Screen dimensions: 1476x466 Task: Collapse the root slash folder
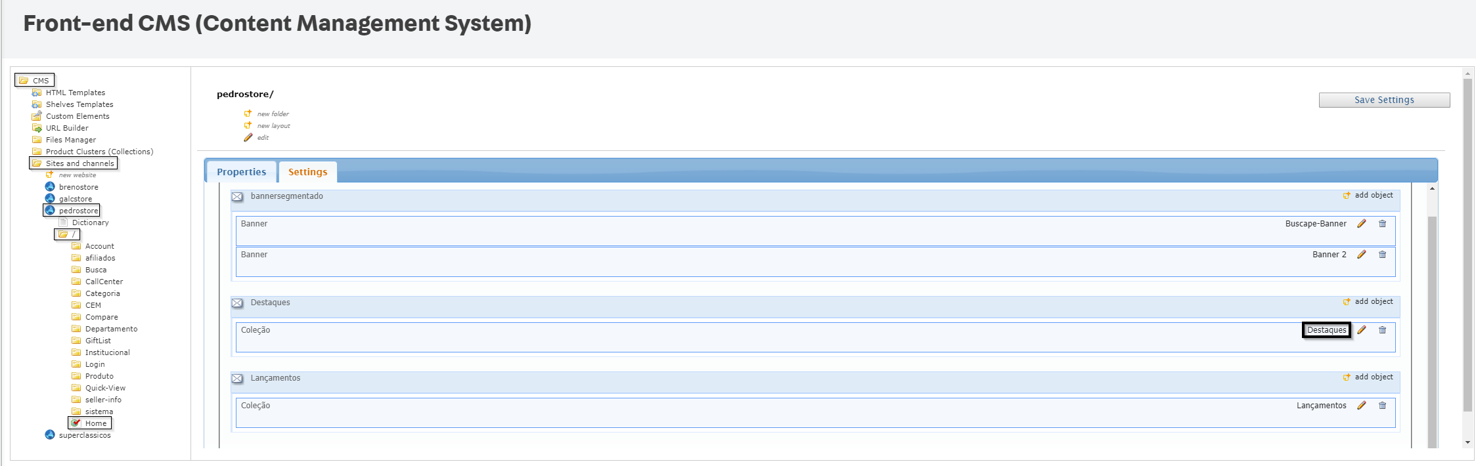tap(64, 234)
